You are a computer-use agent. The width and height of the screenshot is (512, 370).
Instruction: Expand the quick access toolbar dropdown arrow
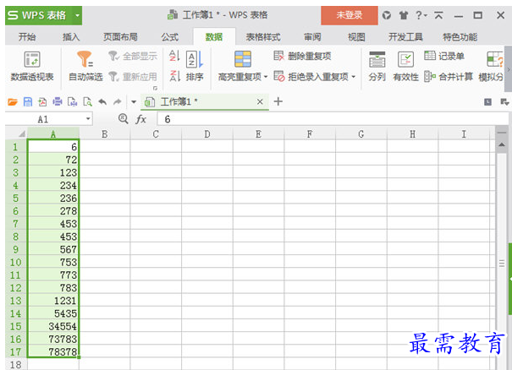(134, 102)
